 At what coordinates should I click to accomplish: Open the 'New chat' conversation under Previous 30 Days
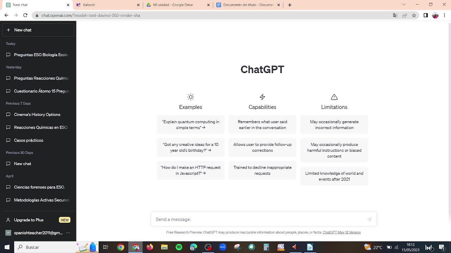[38, 164]
